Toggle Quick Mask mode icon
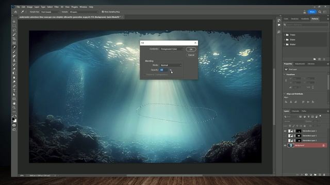This screenshot has width=330, height=185. click(14, 125)
